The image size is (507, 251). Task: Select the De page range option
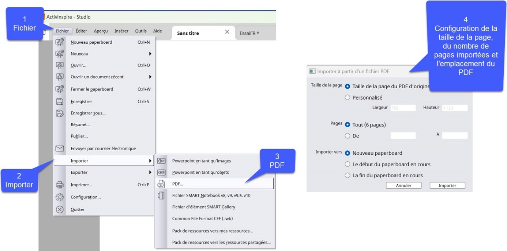(x=348, y=136)
